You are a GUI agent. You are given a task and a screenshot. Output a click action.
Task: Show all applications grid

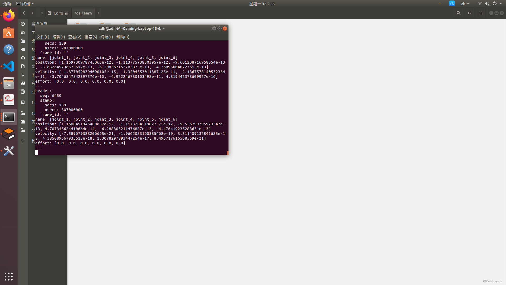tap(9, 276)
